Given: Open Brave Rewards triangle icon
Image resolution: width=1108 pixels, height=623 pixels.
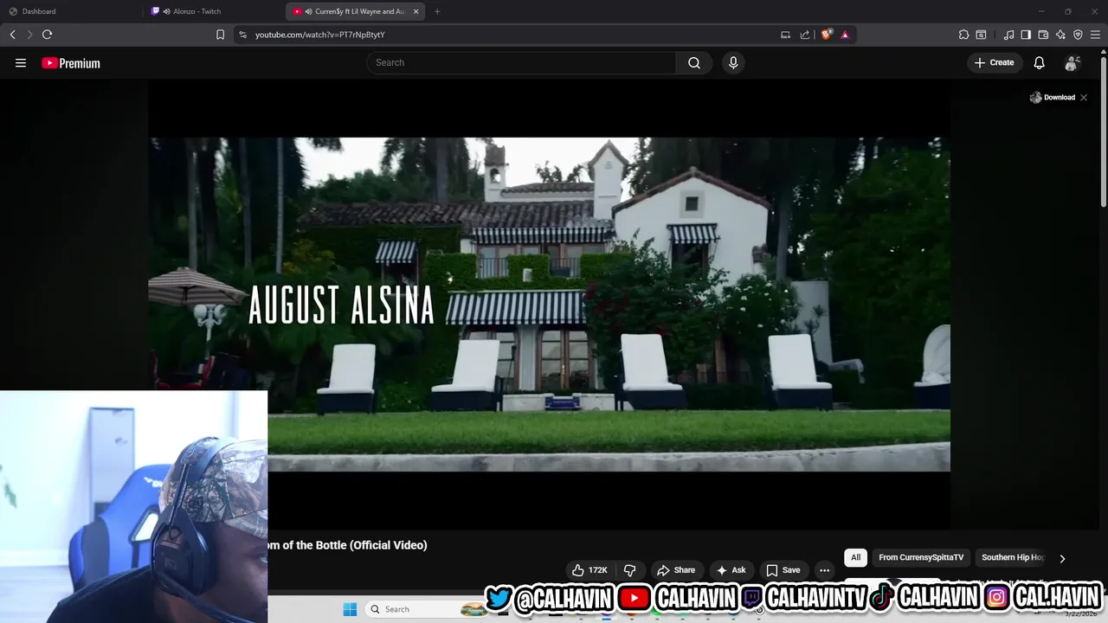Looking at the screenshot, I should pyautogui.click(x=845, y=35).
